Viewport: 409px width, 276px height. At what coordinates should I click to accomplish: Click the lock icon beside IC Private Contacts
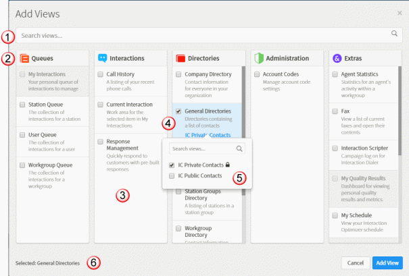tap(228, 164)
